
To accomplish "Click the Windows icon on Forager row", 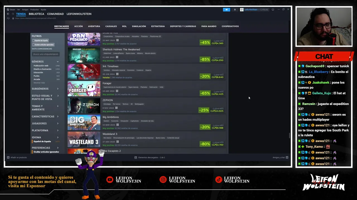I will coord(117,91).
